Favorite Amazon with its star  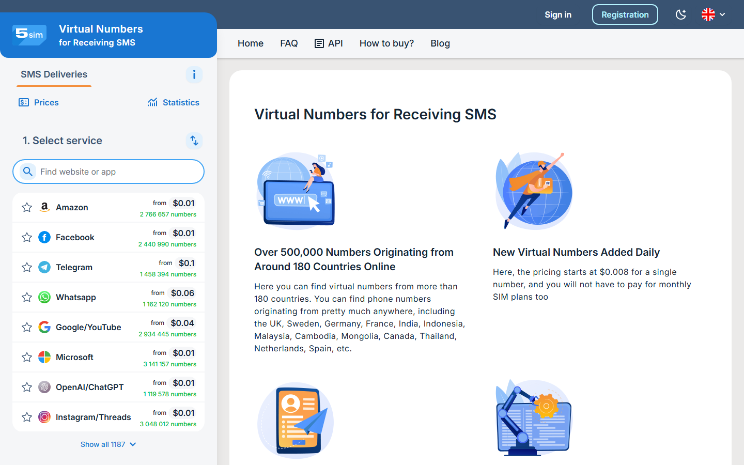[x=27, y=208]
